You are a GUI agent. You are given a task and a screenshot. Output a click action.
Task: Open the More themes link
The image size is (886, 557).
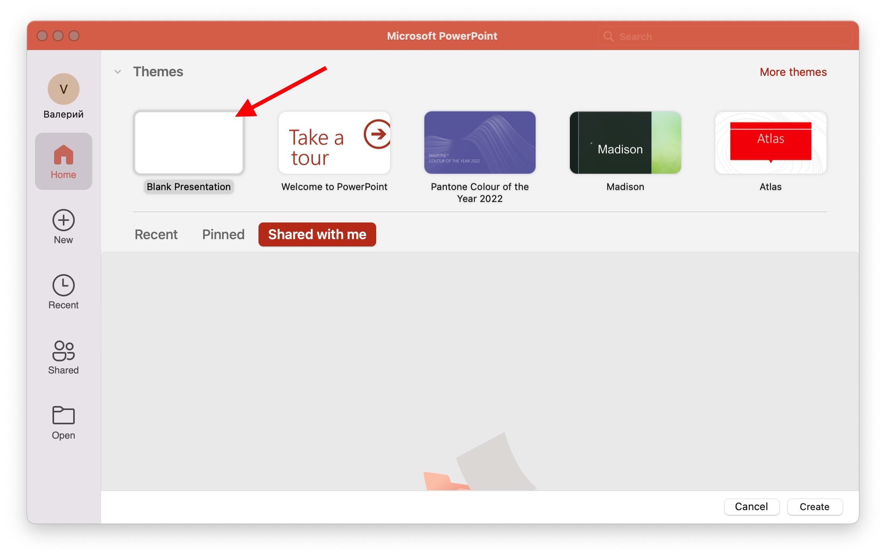793,72
